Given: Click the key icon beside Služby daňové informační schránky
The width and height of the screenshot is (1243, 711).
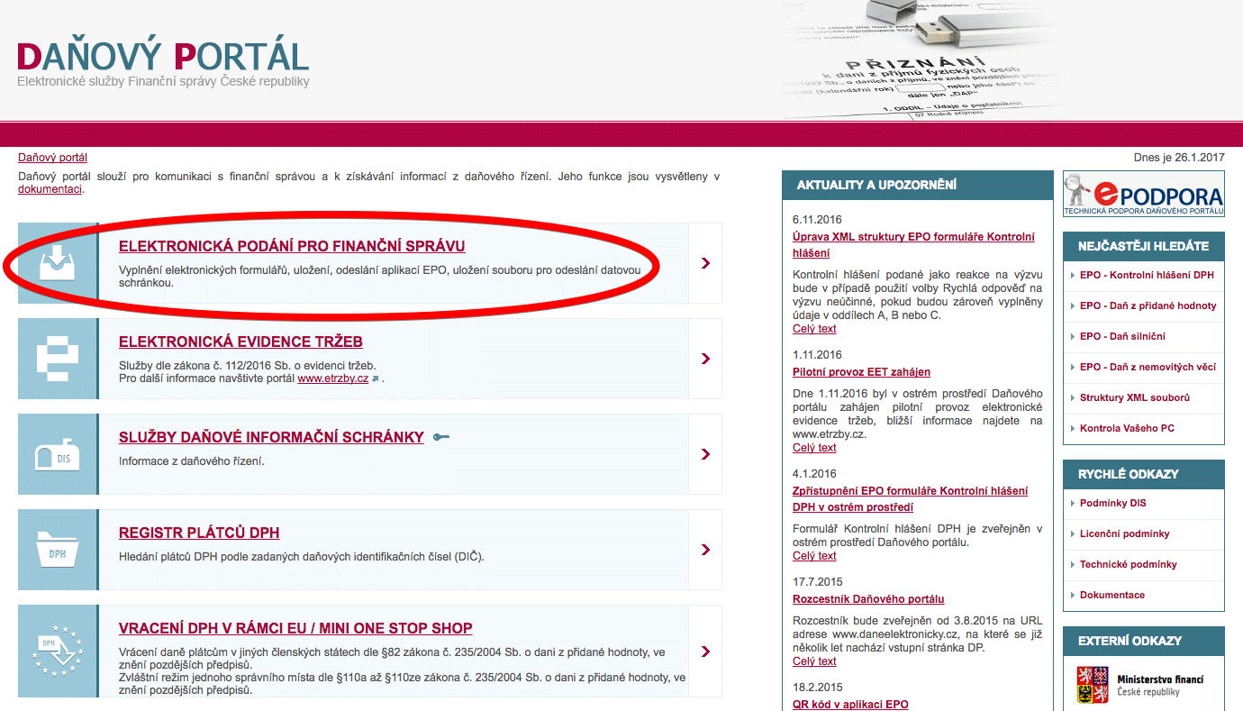Looking at the screenshot, I should point(440,438).
